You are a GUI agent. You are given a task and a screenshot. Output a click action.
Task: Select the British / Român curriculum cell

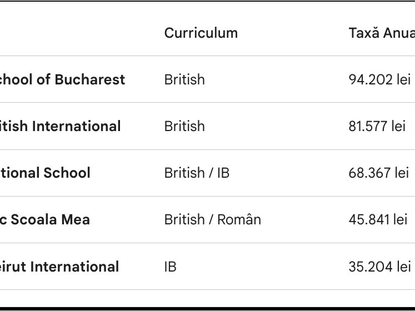(x=212, y=219)
